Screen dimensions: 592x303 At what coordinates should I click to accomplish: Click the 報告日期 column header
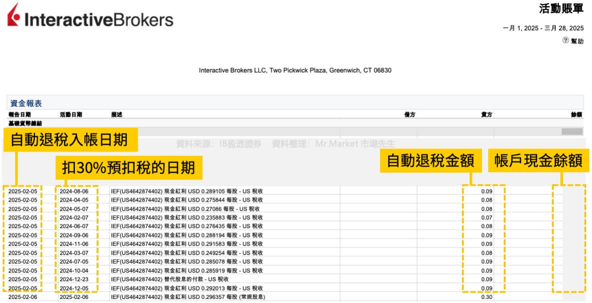click(20, 115)
